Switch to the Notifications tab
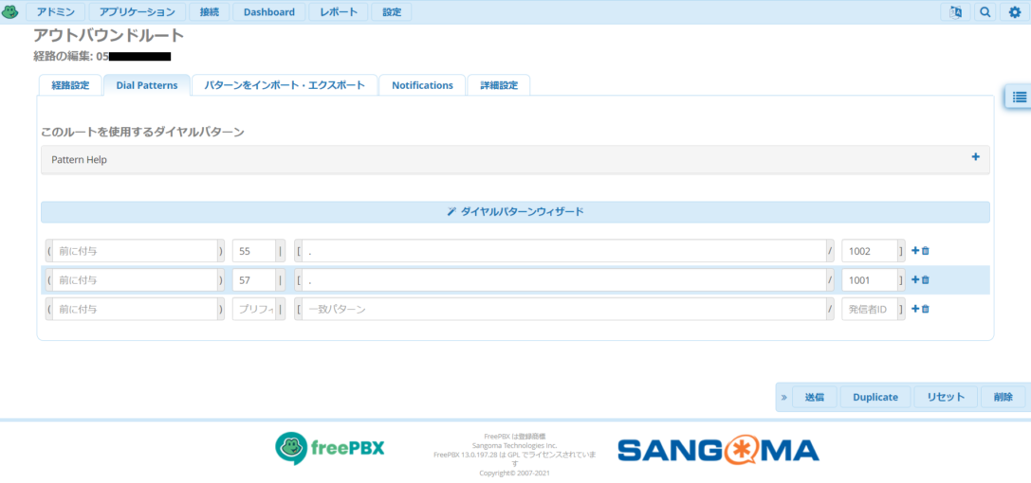 coord(422,85)
